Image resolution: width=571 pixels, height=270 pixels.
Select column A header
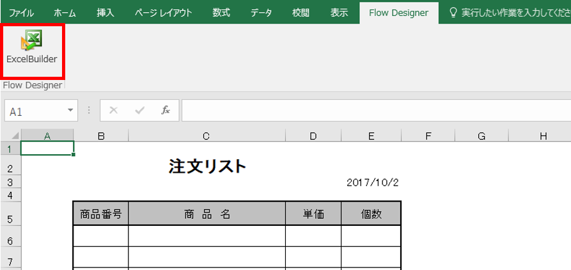47,136
